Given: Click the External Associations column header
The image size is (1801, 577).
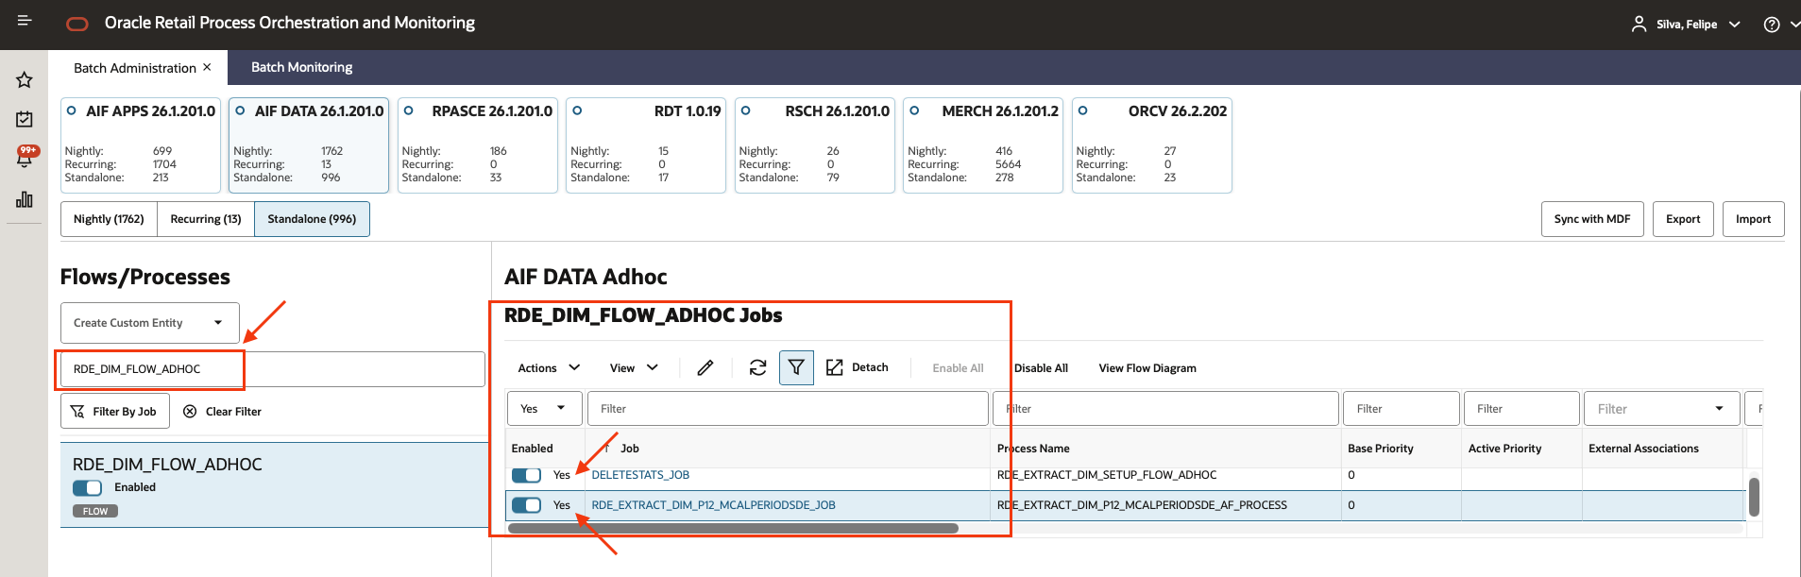Looking at the screenshot, I should click(1643, 449).
